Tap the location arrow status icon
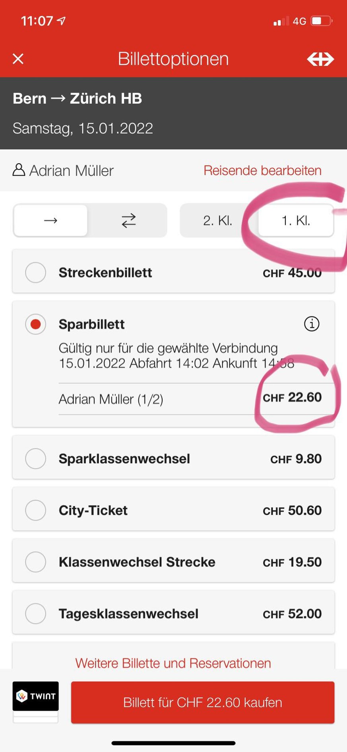Viewport: 347px width, 752px height. (x=62, y=21)
